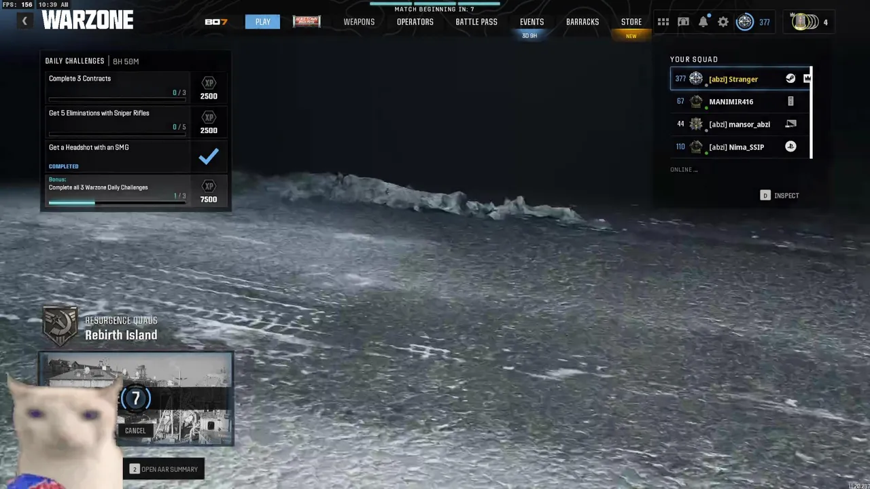Click console icon beside MANIMIR416

tap(790, 101)
